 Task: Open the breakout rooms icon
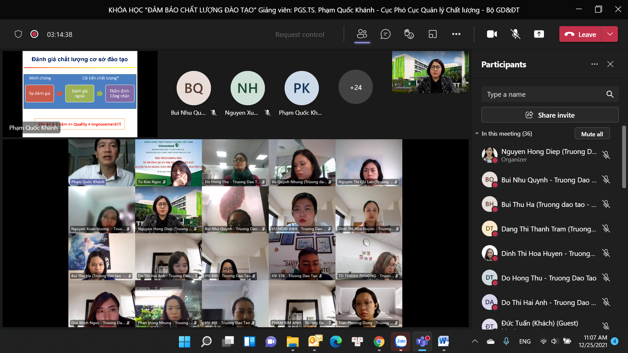pyautogui.click(x=432, y=34)
